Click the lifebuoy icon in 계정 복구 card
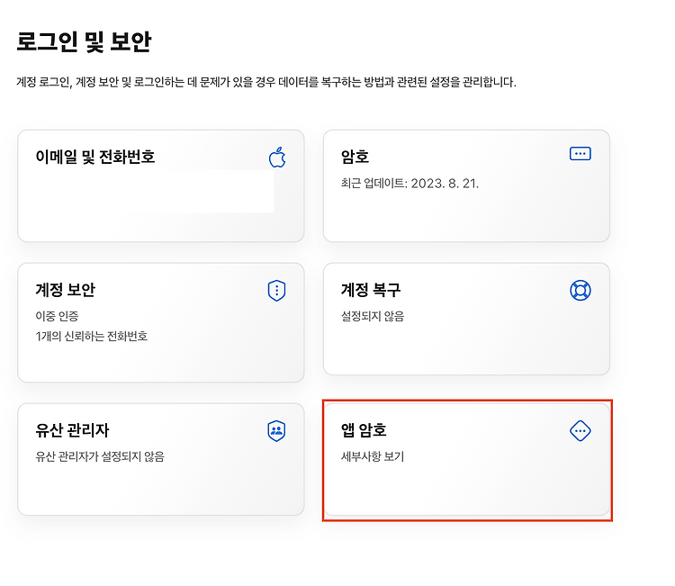 click(580, 290)
